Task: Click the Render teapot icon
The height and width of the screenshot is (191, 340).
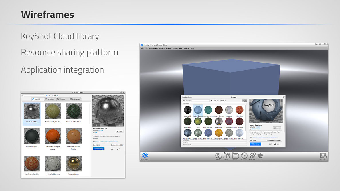Action: [260, 156]
